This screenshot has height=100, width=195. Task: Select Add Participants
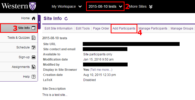click(x=124, y=28)
